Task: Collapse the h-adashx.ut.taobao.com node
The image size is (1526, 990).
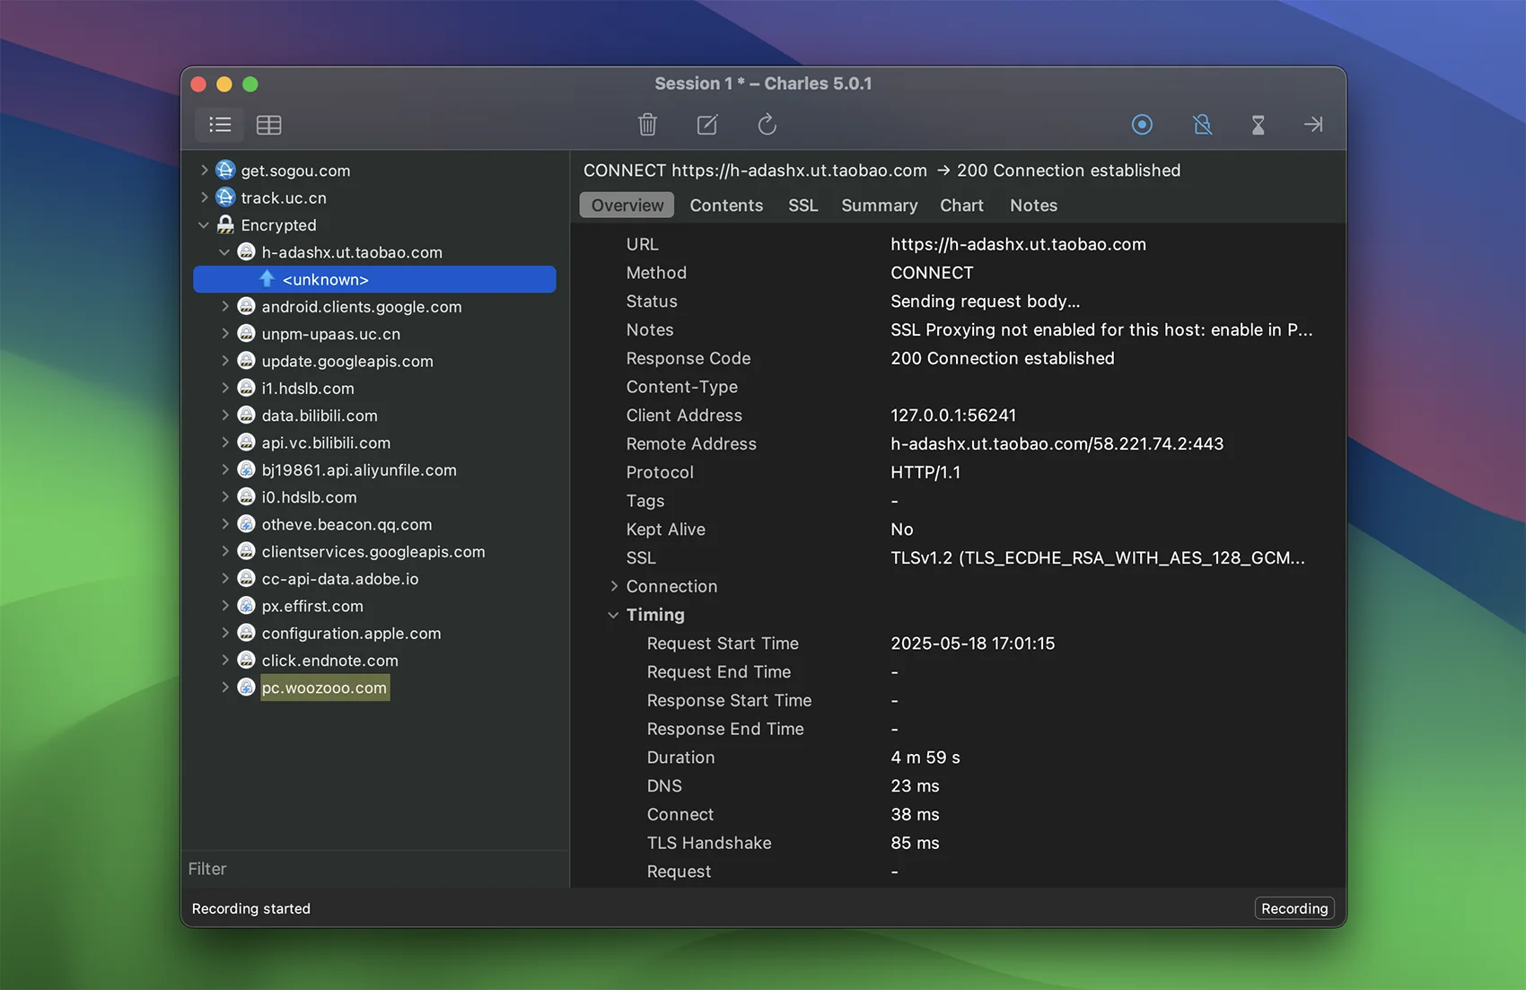Action: coord(224,252)
